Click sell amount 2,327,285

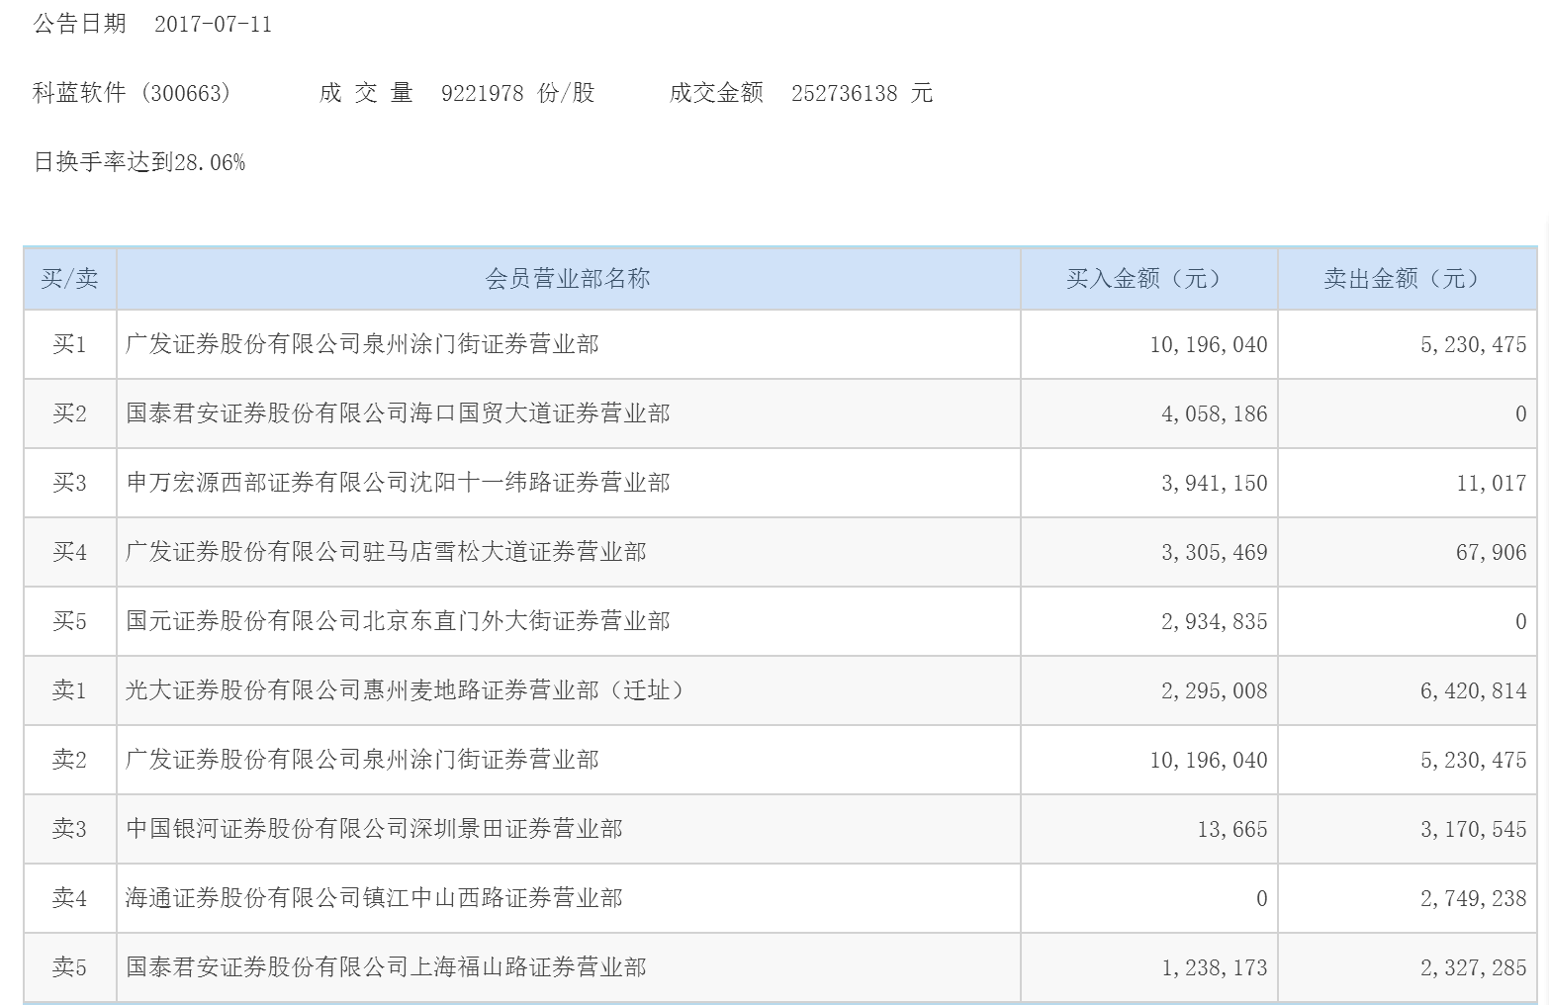pyautogui.click(x=1474, y=968)
